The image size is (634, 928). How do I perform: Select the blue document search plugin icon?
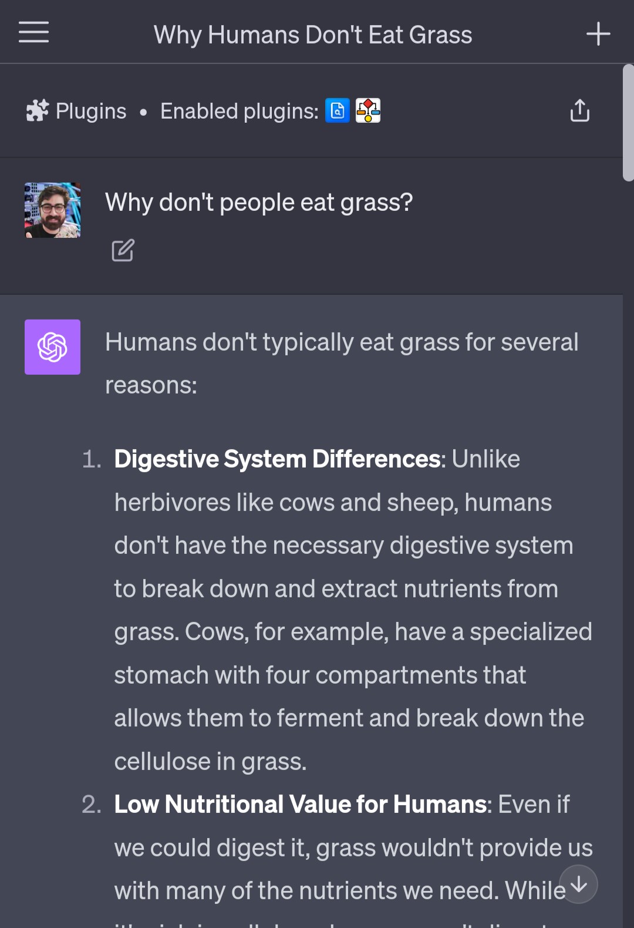[338, 110]
